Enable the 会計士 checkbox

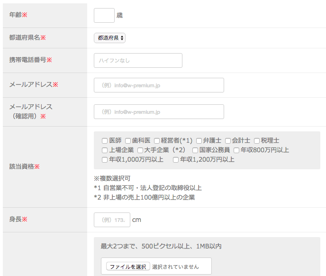228,141
